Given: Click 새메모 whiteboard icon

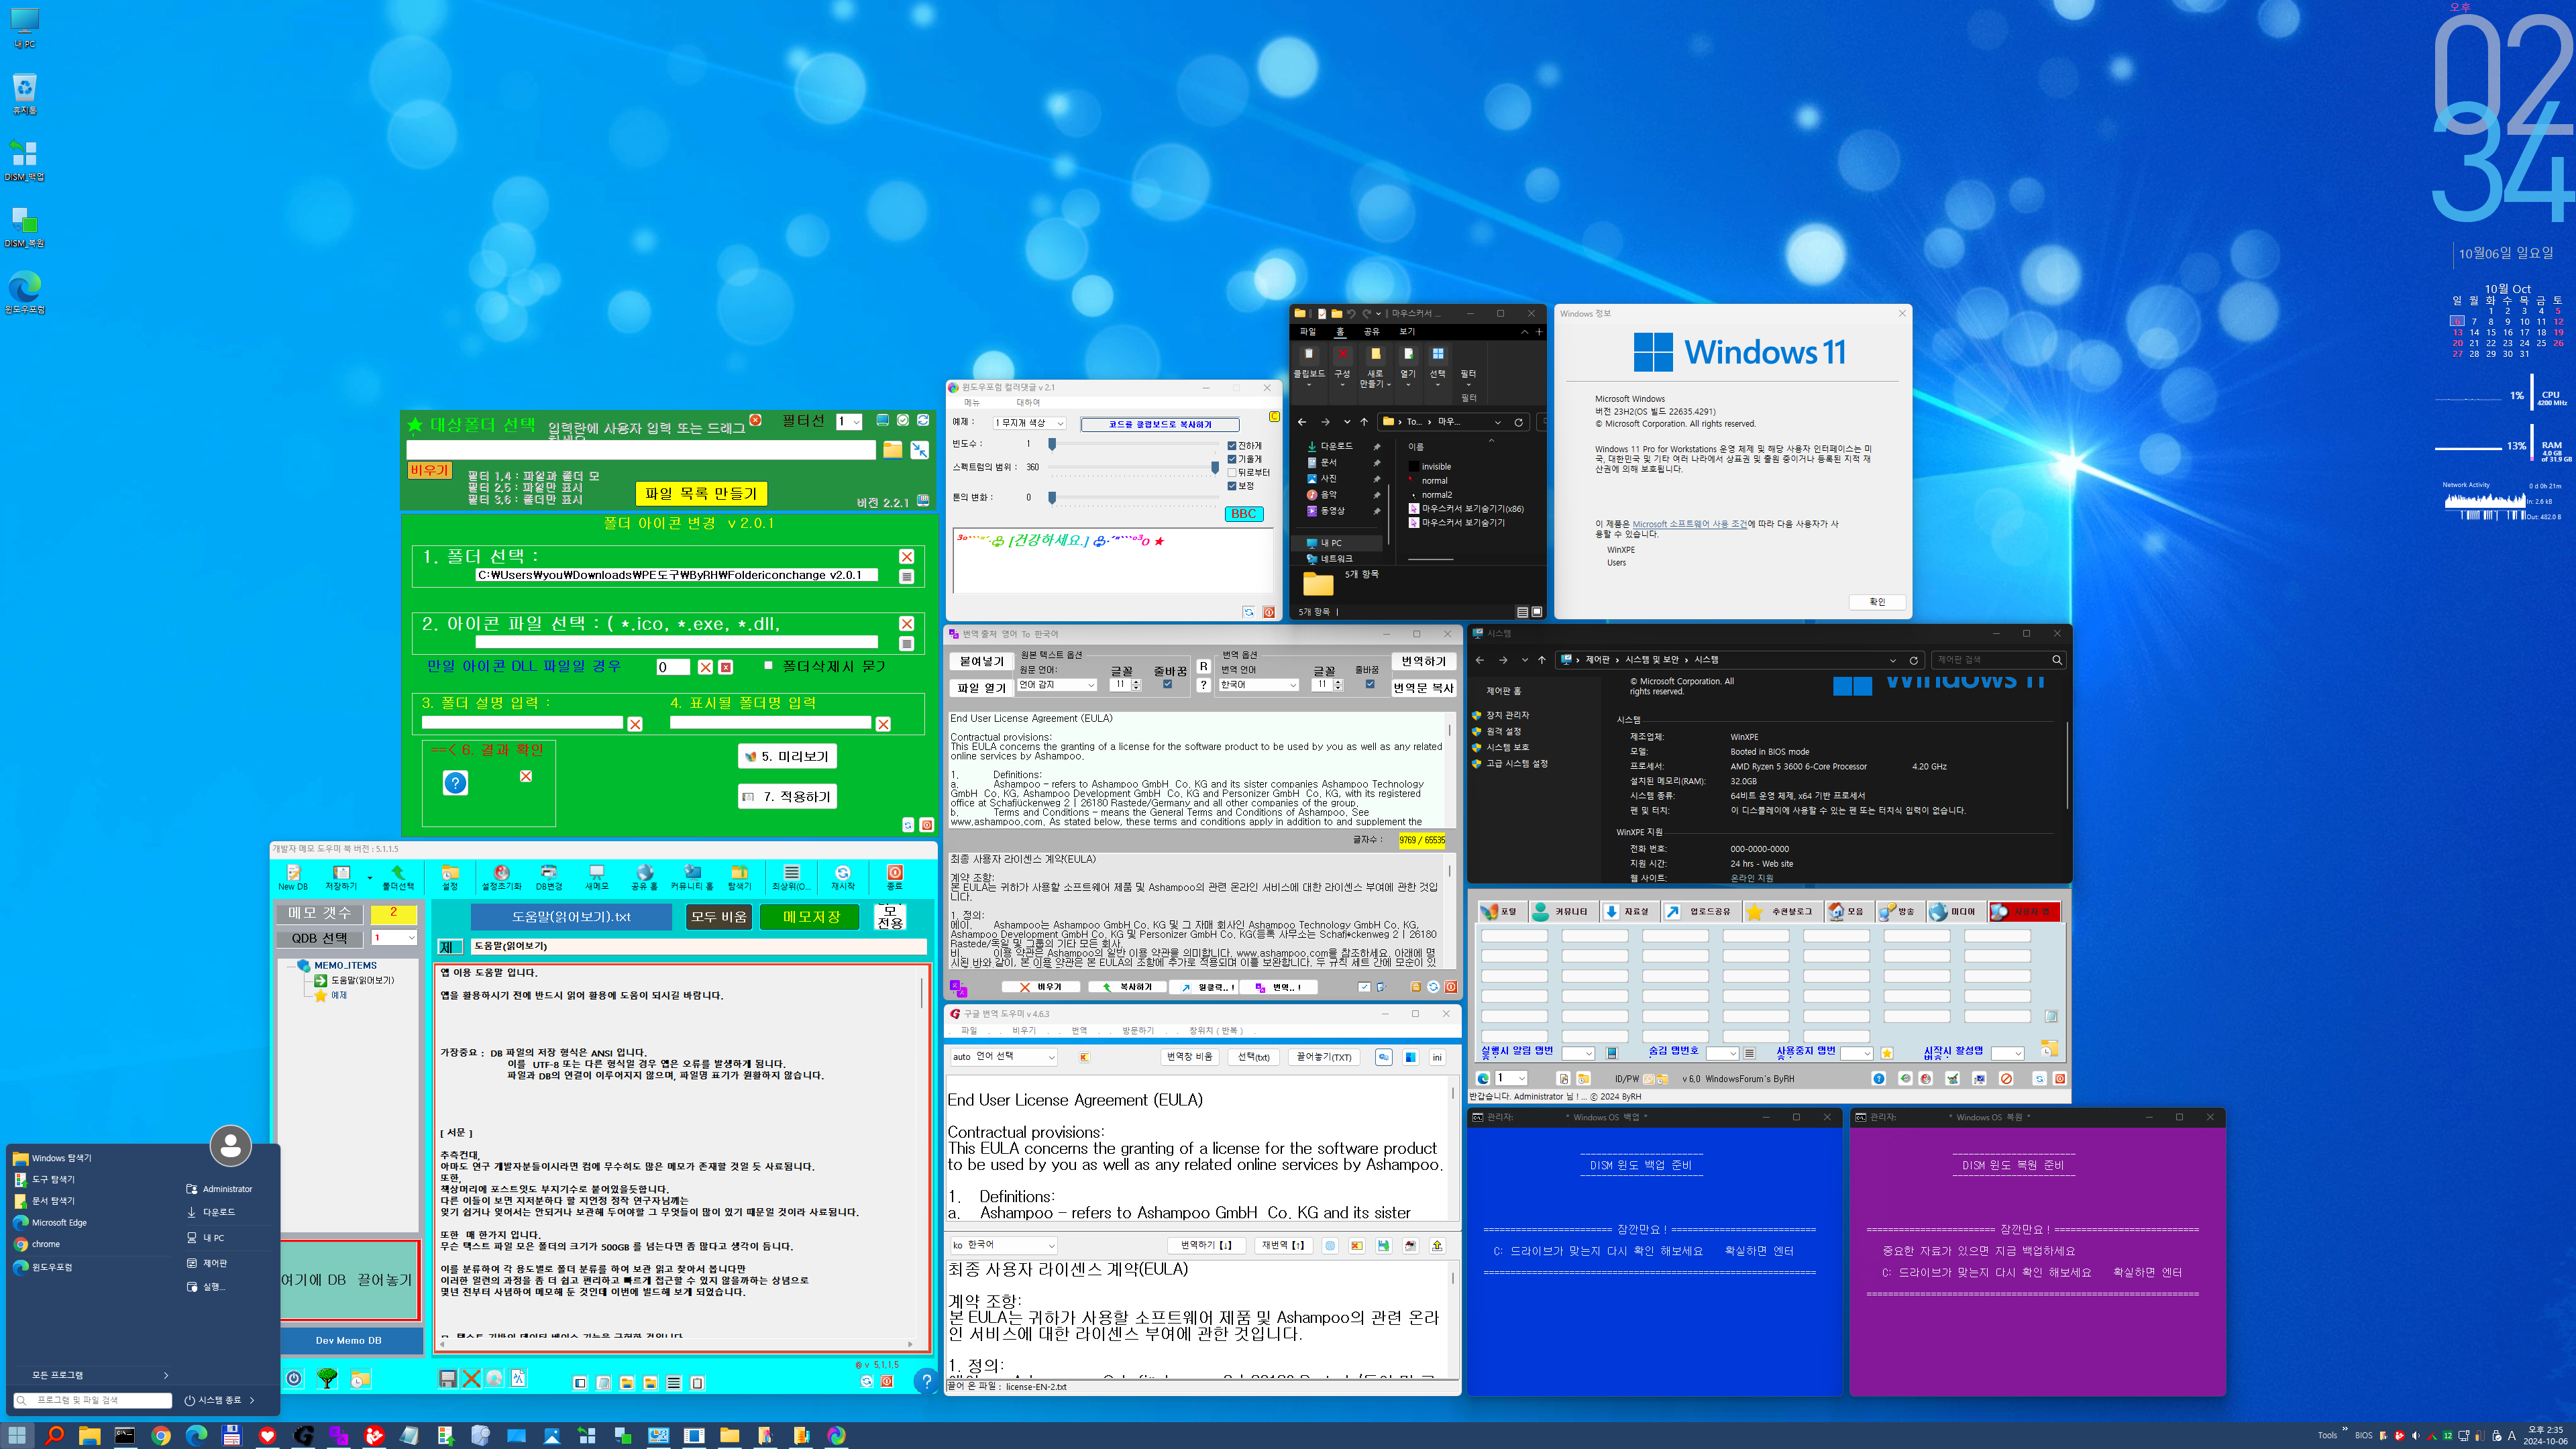Looking at the screenshot, I should 597,876.
